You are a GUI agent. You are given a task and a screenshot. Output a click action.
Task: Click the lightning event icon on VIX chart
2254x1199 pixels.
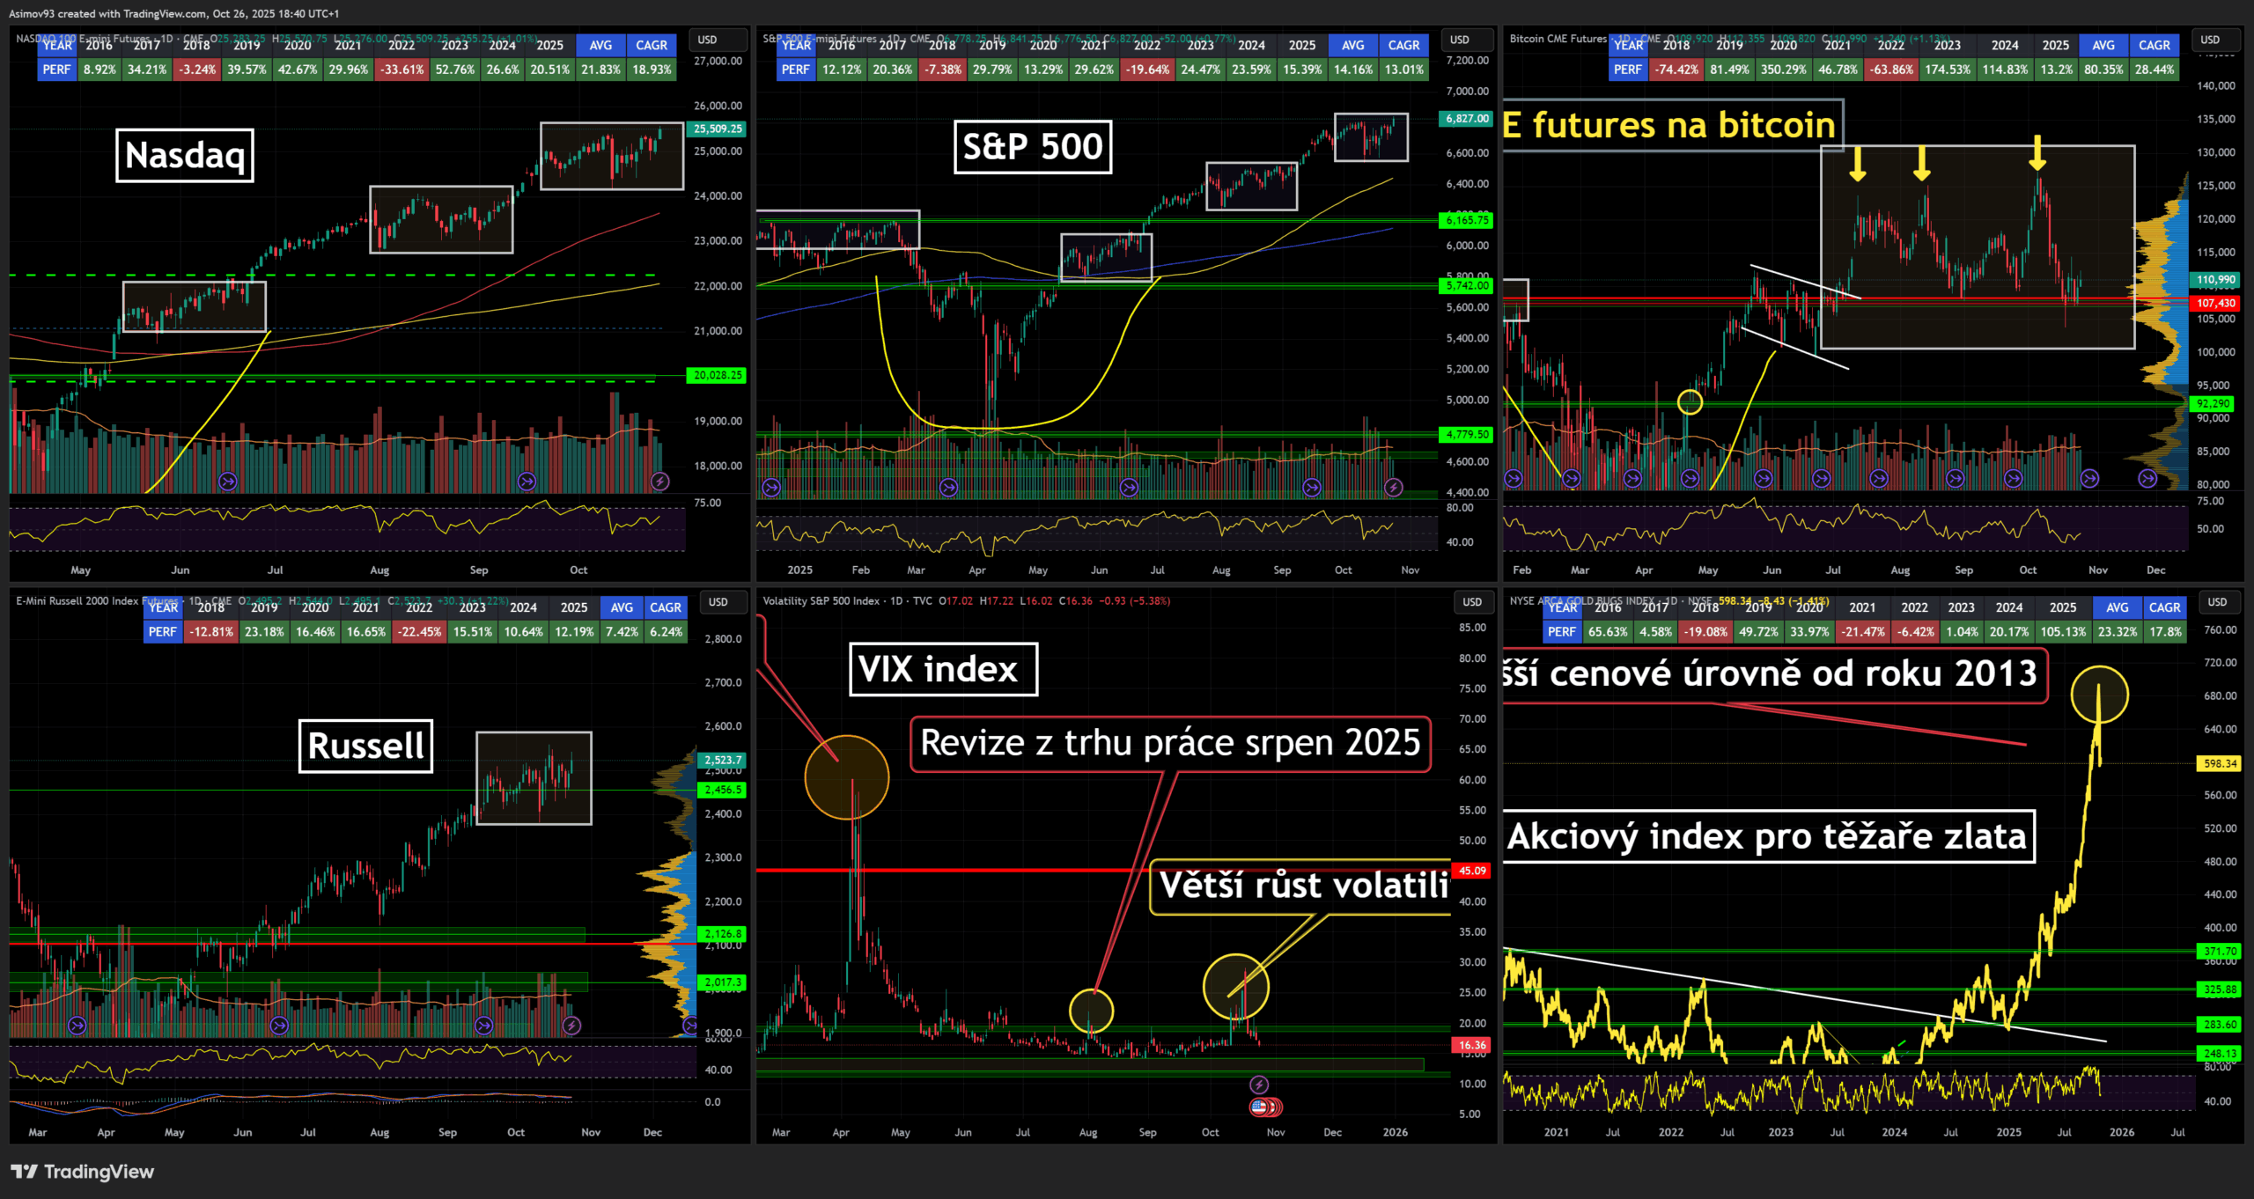pos(1259,1085)
